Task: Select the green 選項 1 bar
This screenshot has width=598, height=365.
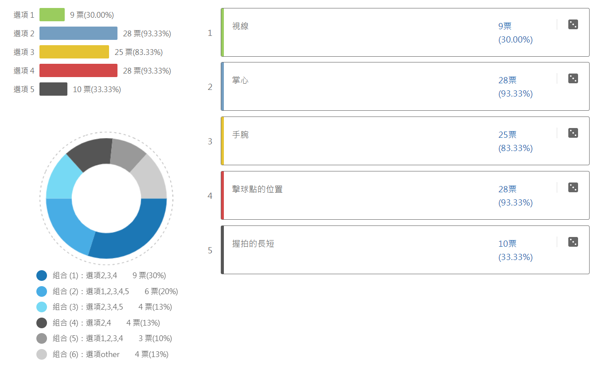Action: click(x=52, y=15)
